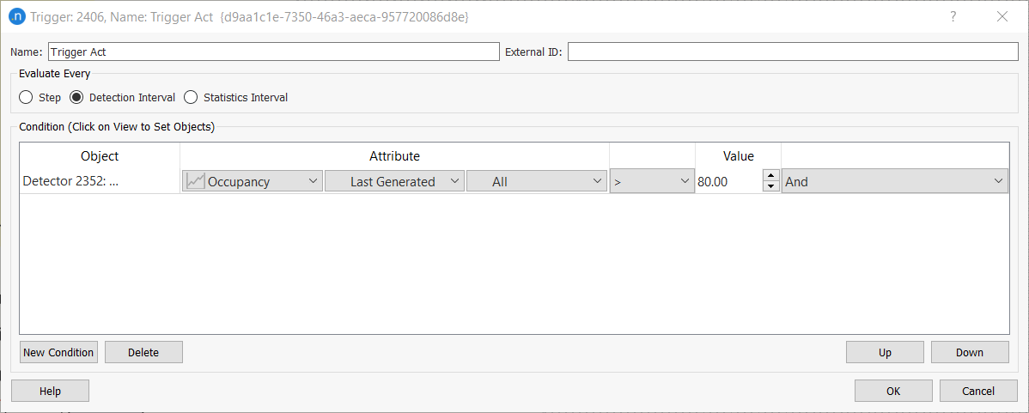Click the External ID input field

coord(792,52)
